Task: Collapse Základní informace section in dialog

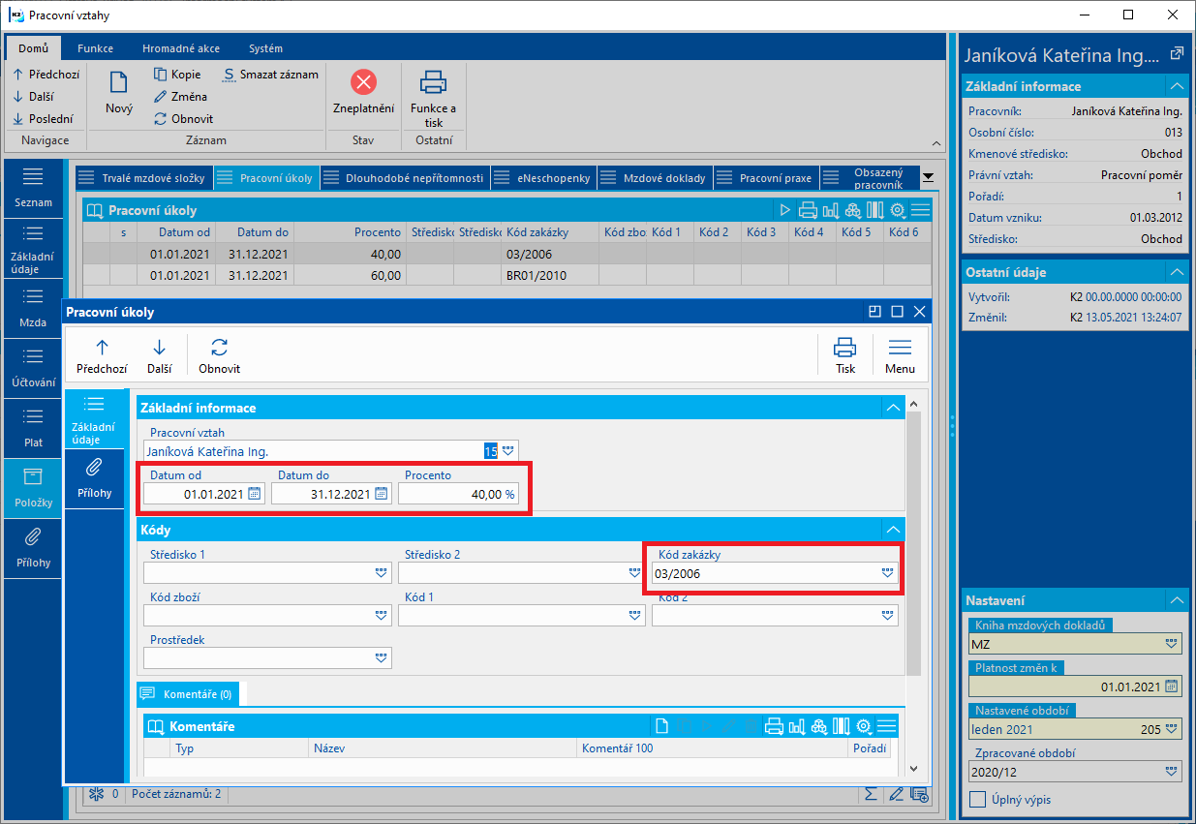Action: (x=893, y=408)
